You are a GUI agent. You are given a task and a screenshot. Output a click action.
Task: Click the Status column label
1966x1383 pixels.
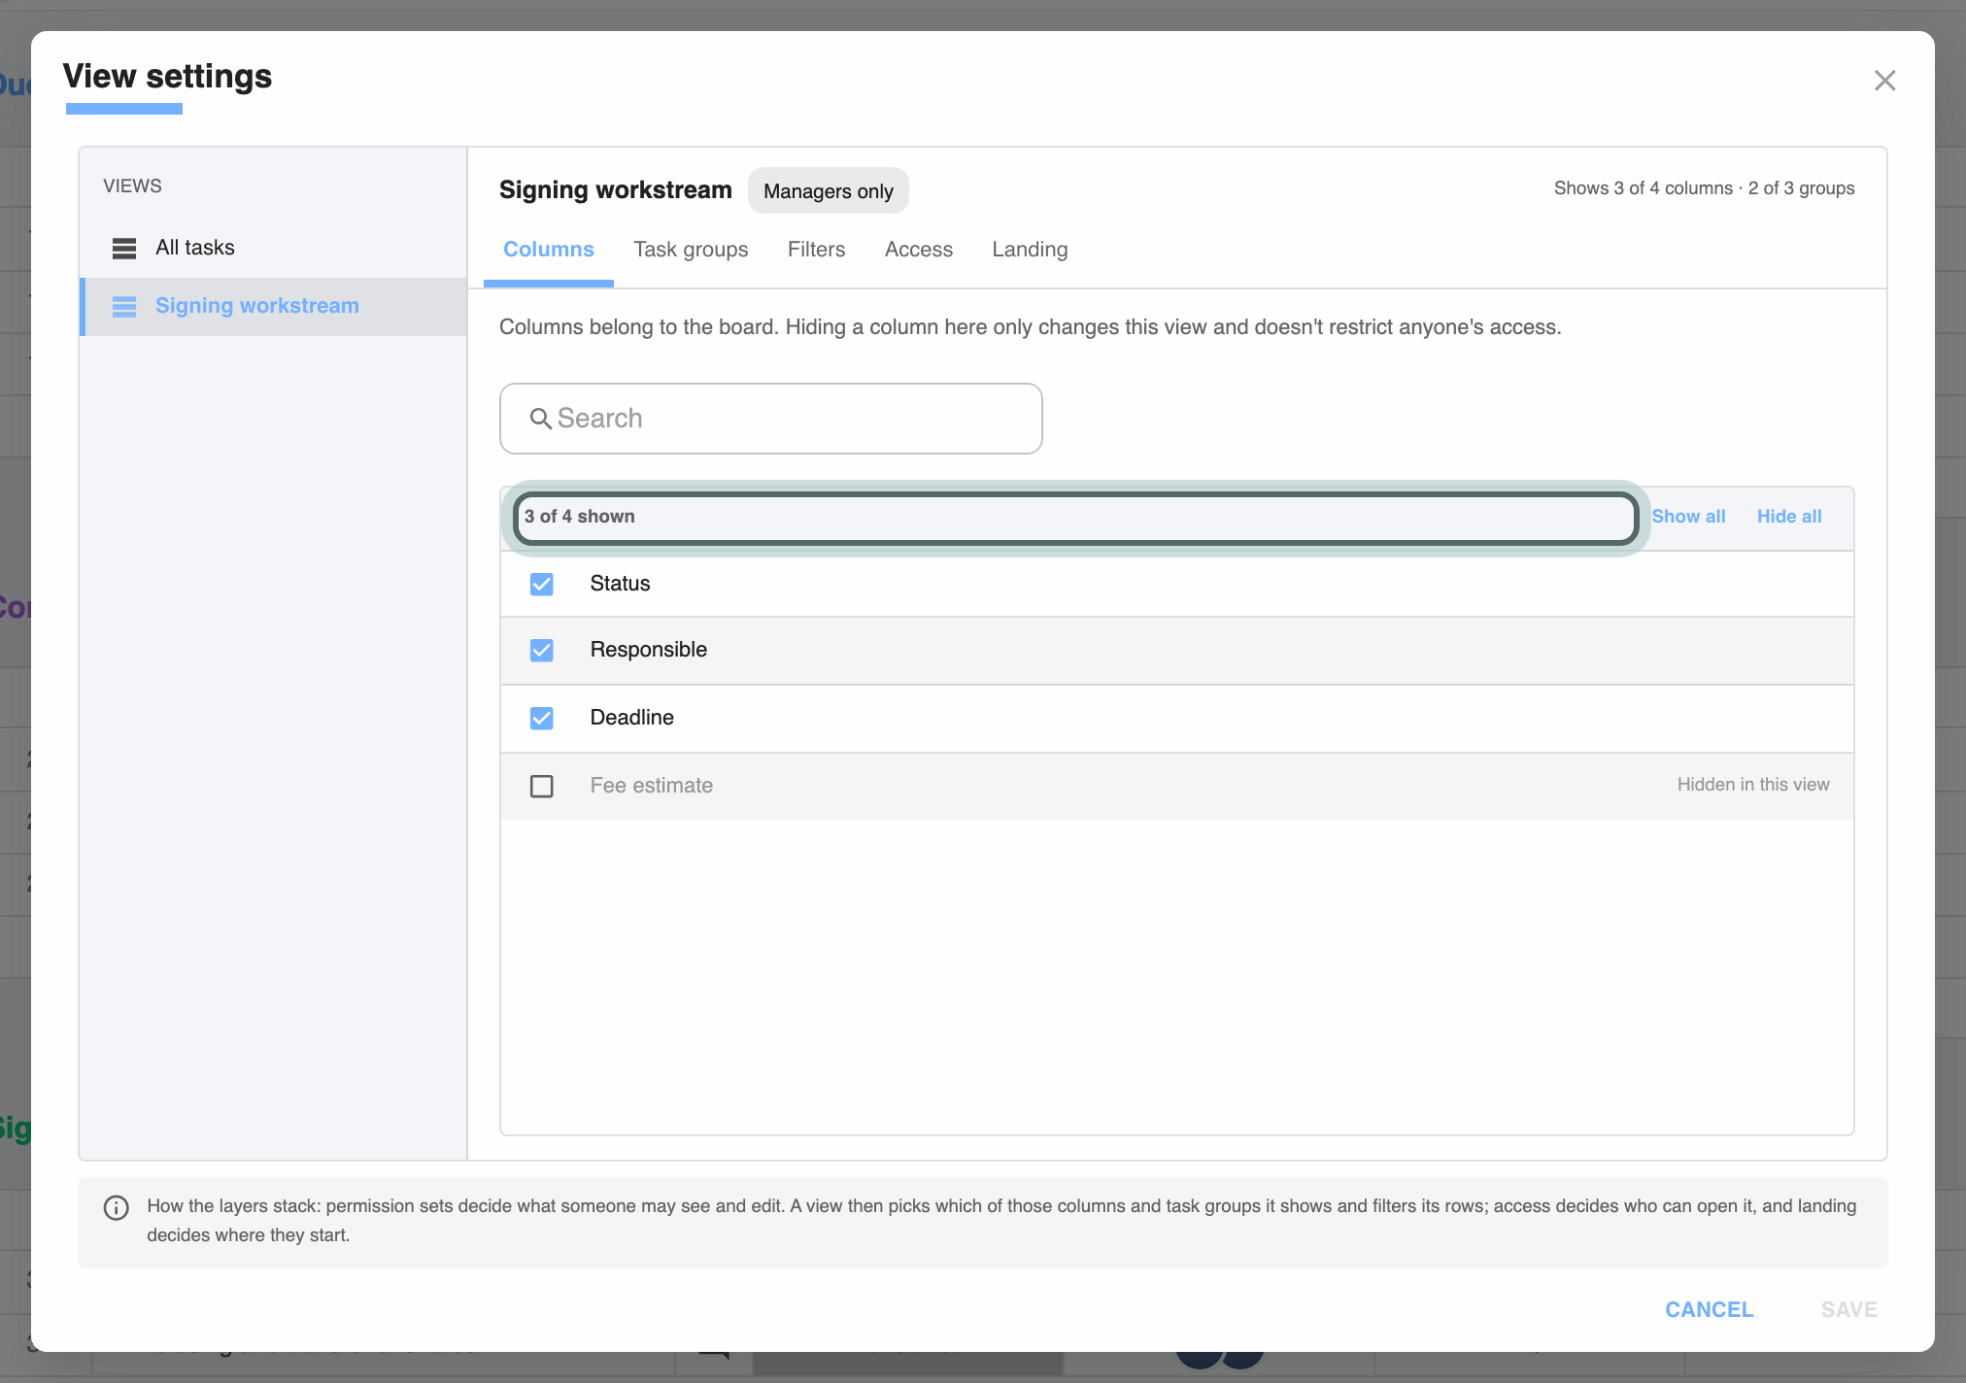[x=620, y=584]
